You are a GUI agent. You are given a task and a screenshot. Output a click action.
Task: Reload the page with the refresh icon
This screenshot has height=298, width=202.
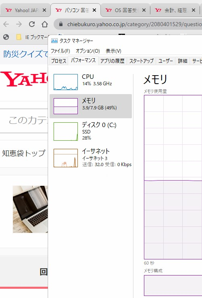[32, 24]
